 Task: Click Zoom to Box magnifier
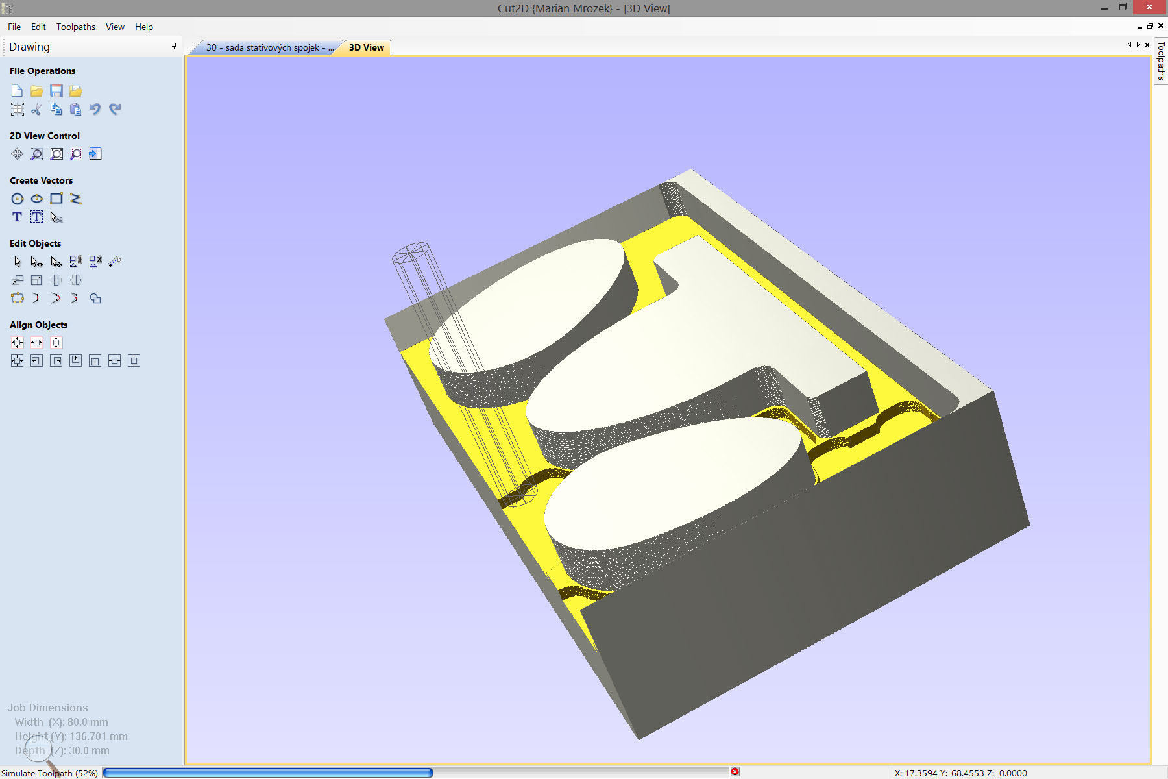click(37, 155)
